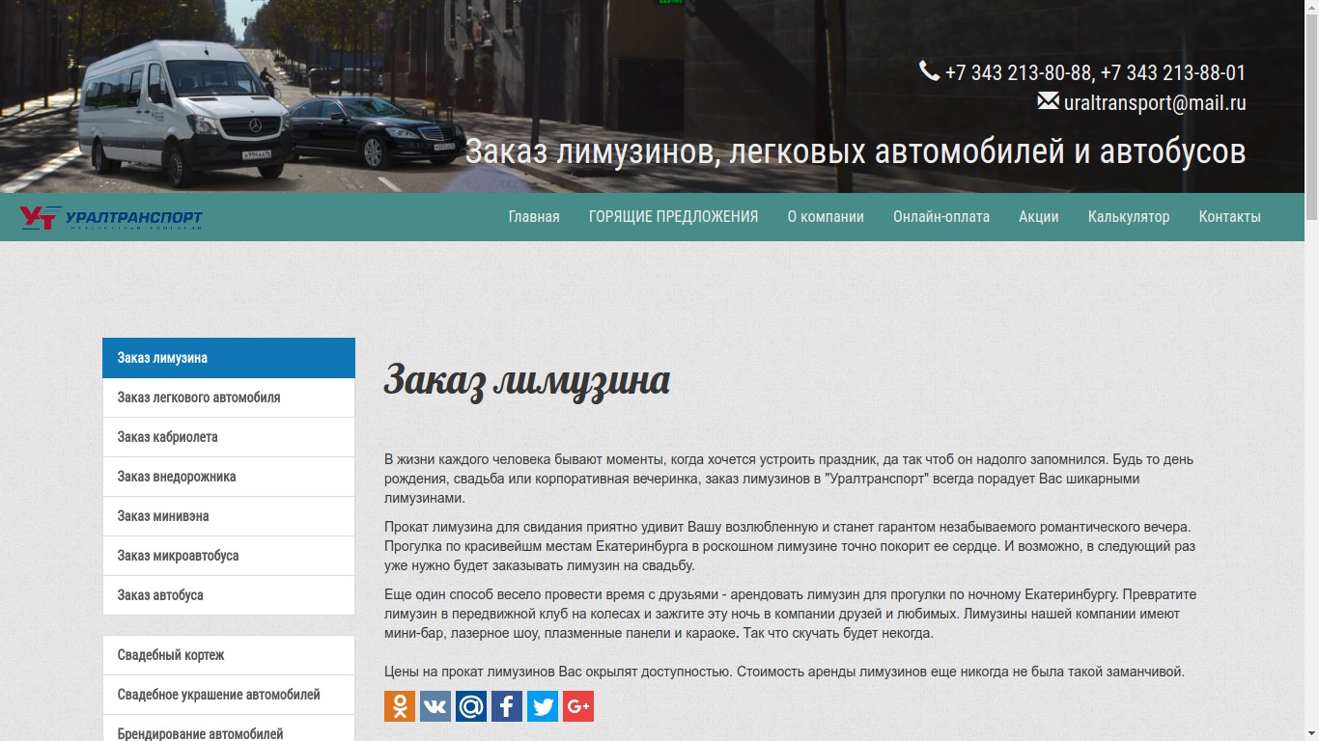Click the phone handset icon
Image resolution: width=1319 pixels, height=741 pixels.
pyautogui.click(x=929, y=70)
